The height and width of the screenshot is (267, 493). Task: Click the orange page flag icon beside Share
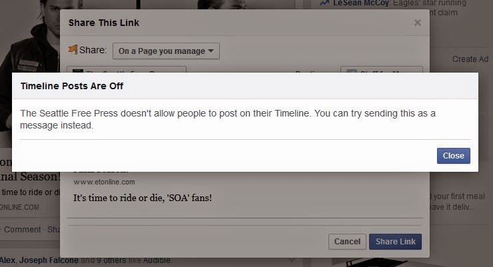[x=73, y=50]
